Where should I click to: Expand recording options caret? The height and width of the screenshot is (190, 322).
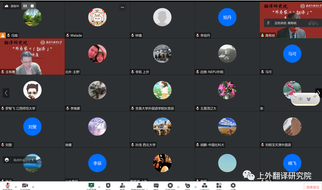click(178, 187)
